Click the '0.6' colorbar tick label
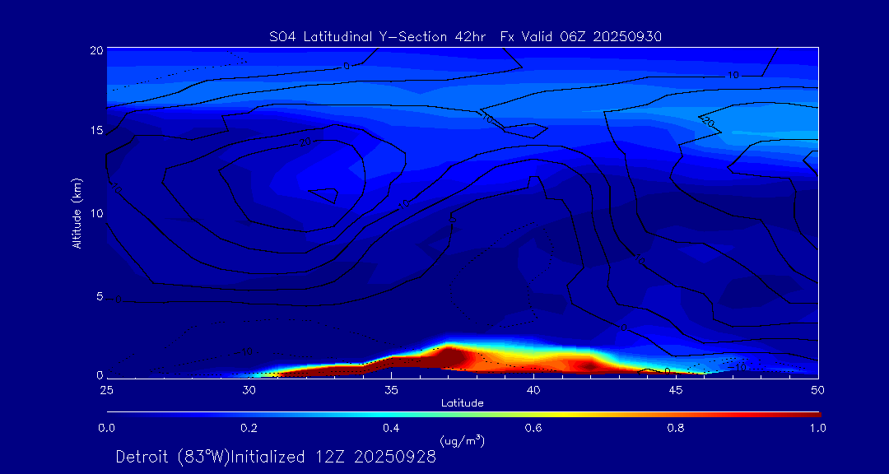The image size is (889, 474). (x=533, y=428)
